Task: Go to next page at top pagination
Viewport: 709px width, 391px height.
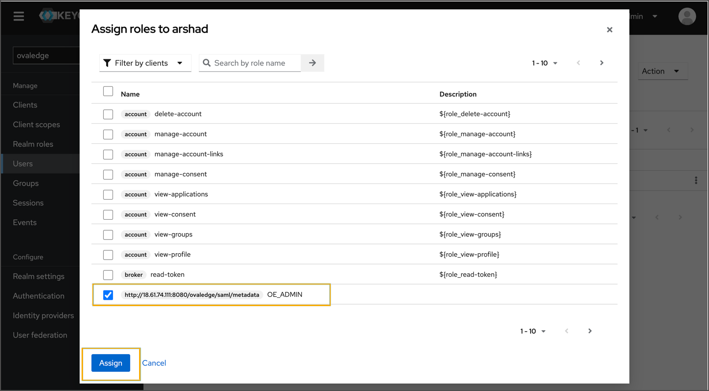Action: pyautogui.click(x=601, y=63)
